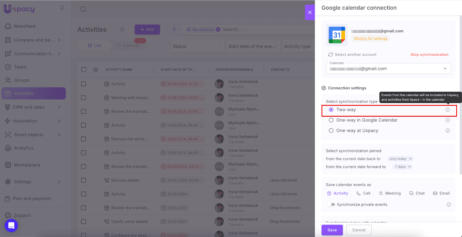462x237 pixels.
Task: Select One-way at Uspacy radio button
Action: (331, 130)
